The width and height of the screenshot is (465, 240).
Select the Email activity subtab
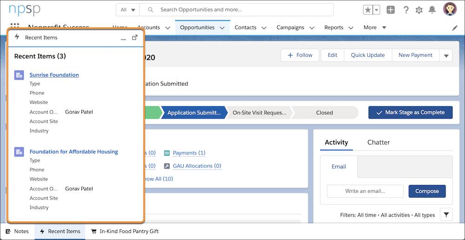pos(339,167)
